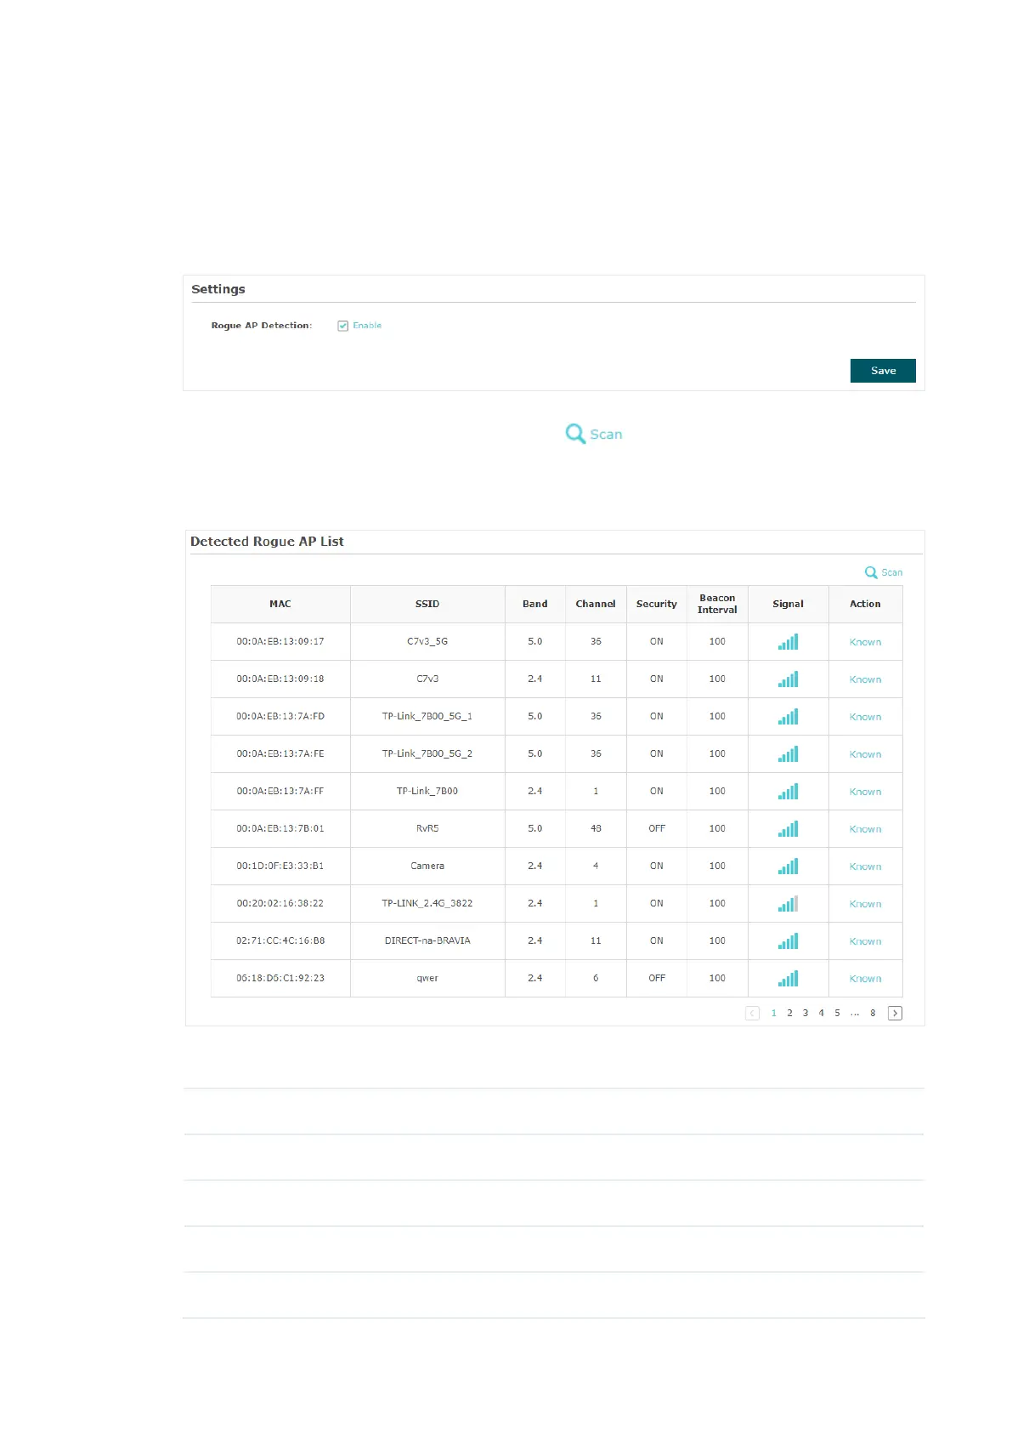Mark qwer access point as Known
Screen dimensions: 1012x1432
(865, 979)
